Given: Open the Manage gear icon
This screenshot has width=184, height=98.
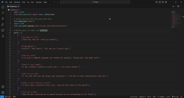Looking at the screenshot, I should pos(3,93).
